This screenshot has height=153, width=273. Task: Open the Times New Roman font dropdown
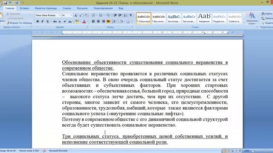point(60,15)
